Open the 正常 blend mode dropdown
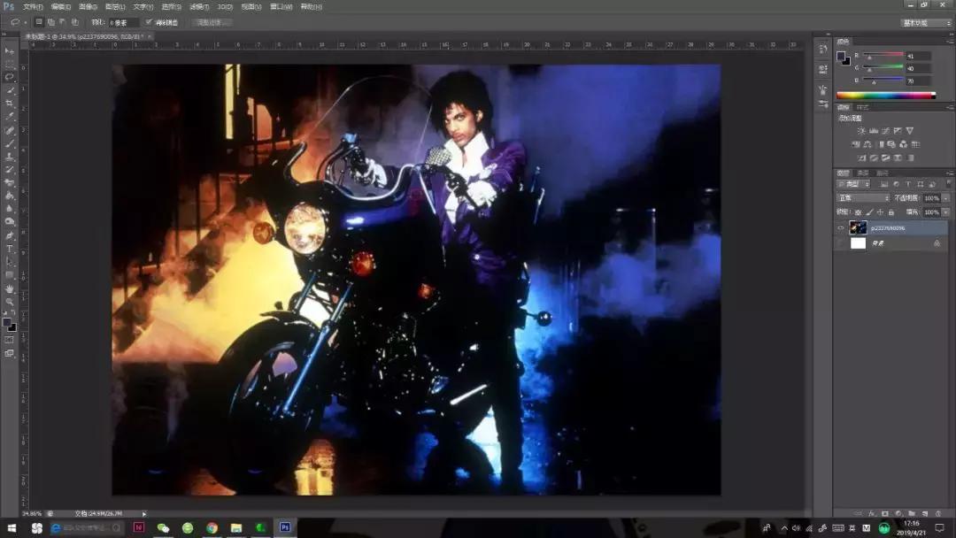The height and width of the screenshot is (538, 956). click(863, 198)
